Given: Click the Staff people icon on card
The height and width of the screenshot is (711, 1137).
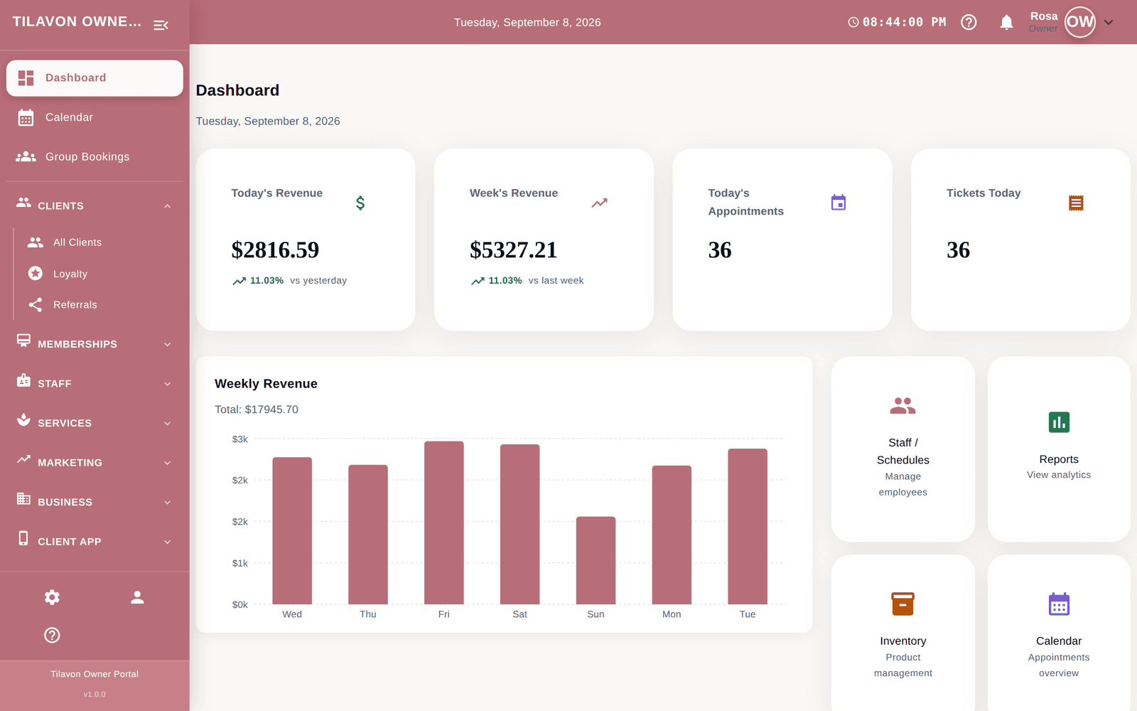Looking at the screenshot, I should coord(903,406).
